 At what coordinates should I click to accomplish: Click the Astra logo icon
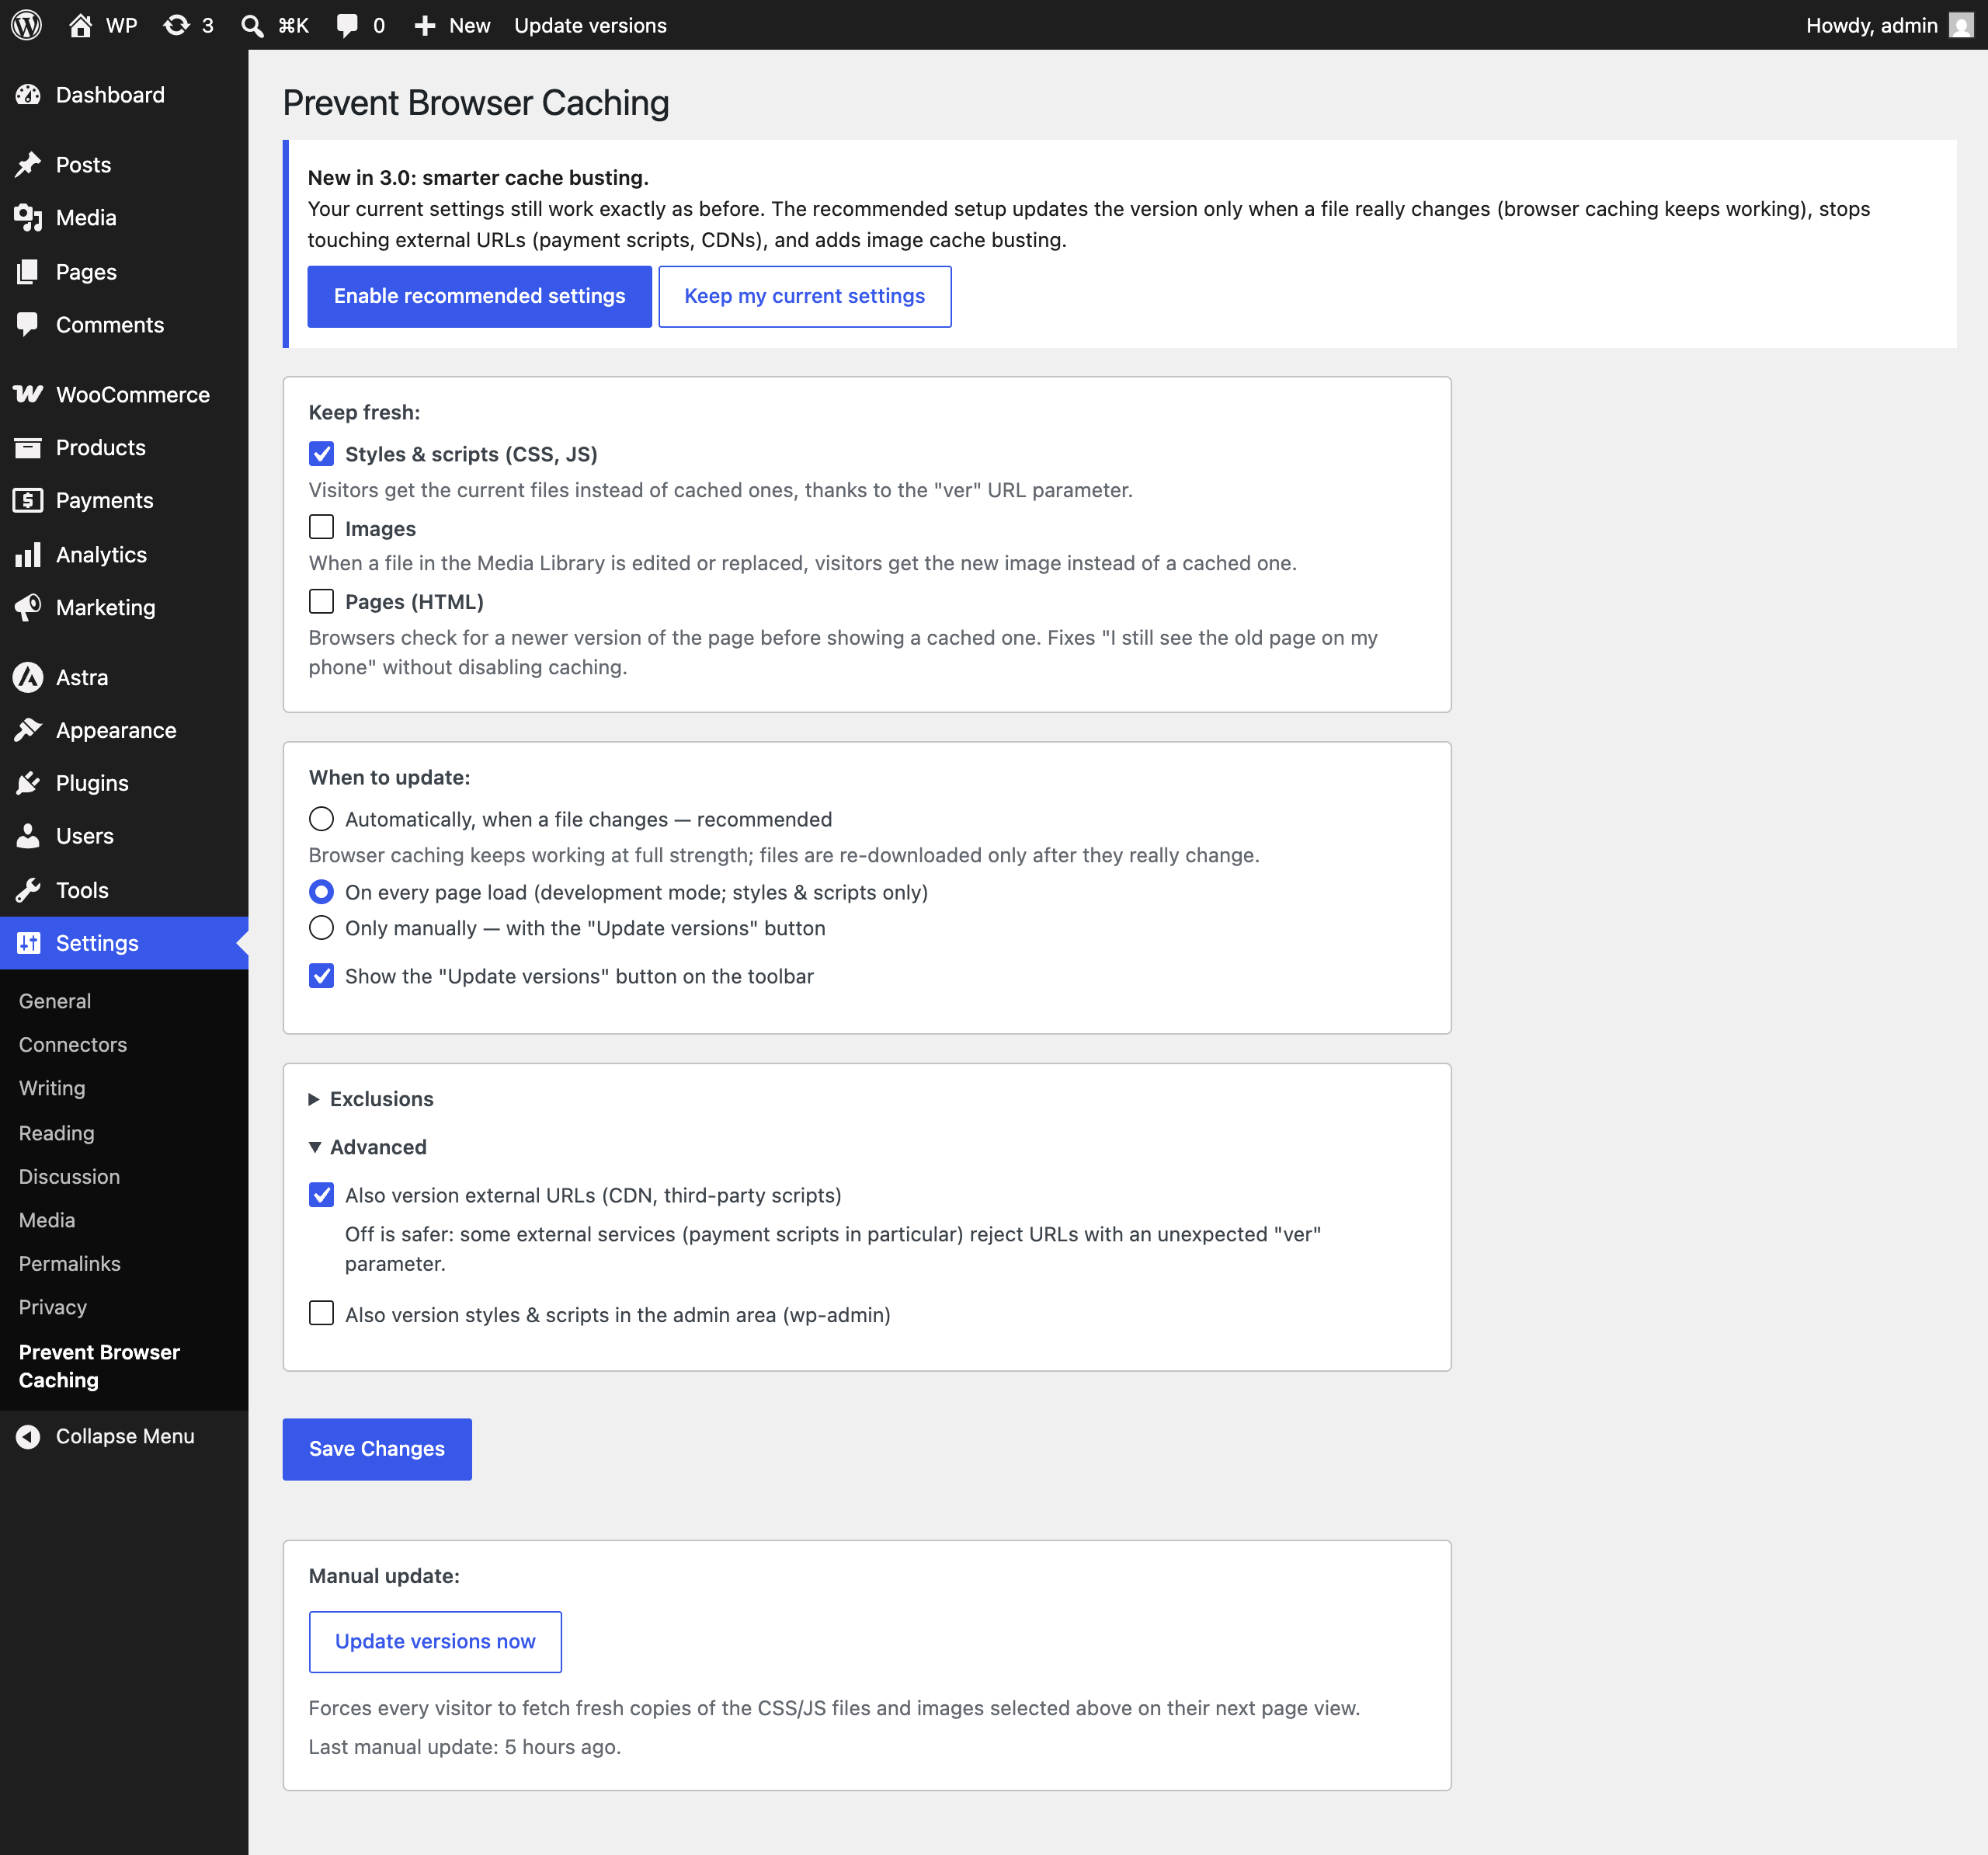(x=28, y=677)
